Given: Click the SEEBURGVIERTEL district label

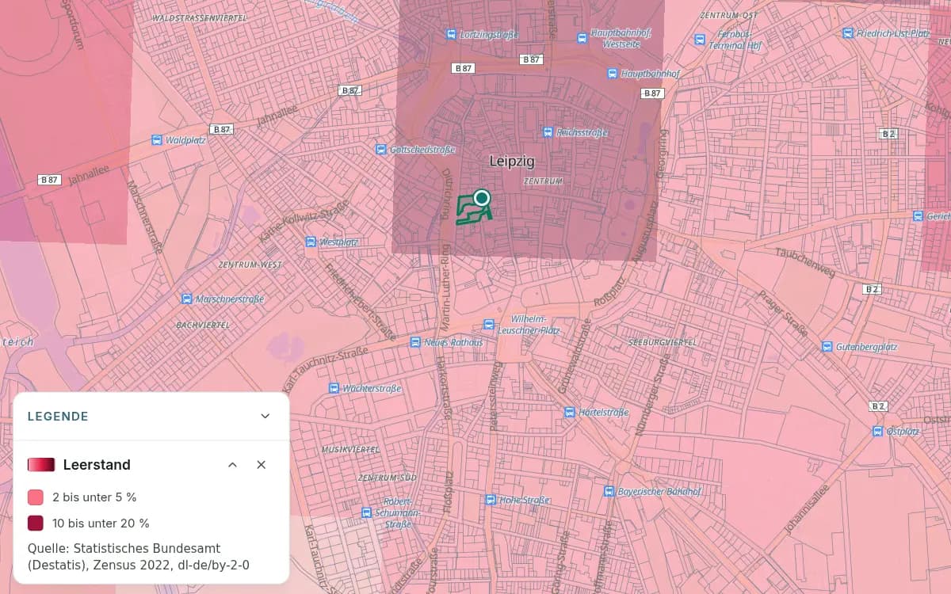Looking at the screenshot, I should pyautogui.click(x=663, y=342).
